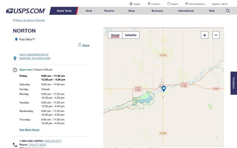
Task: Call 785-877-3212 phone link
Action: click(x=37, y=145)
